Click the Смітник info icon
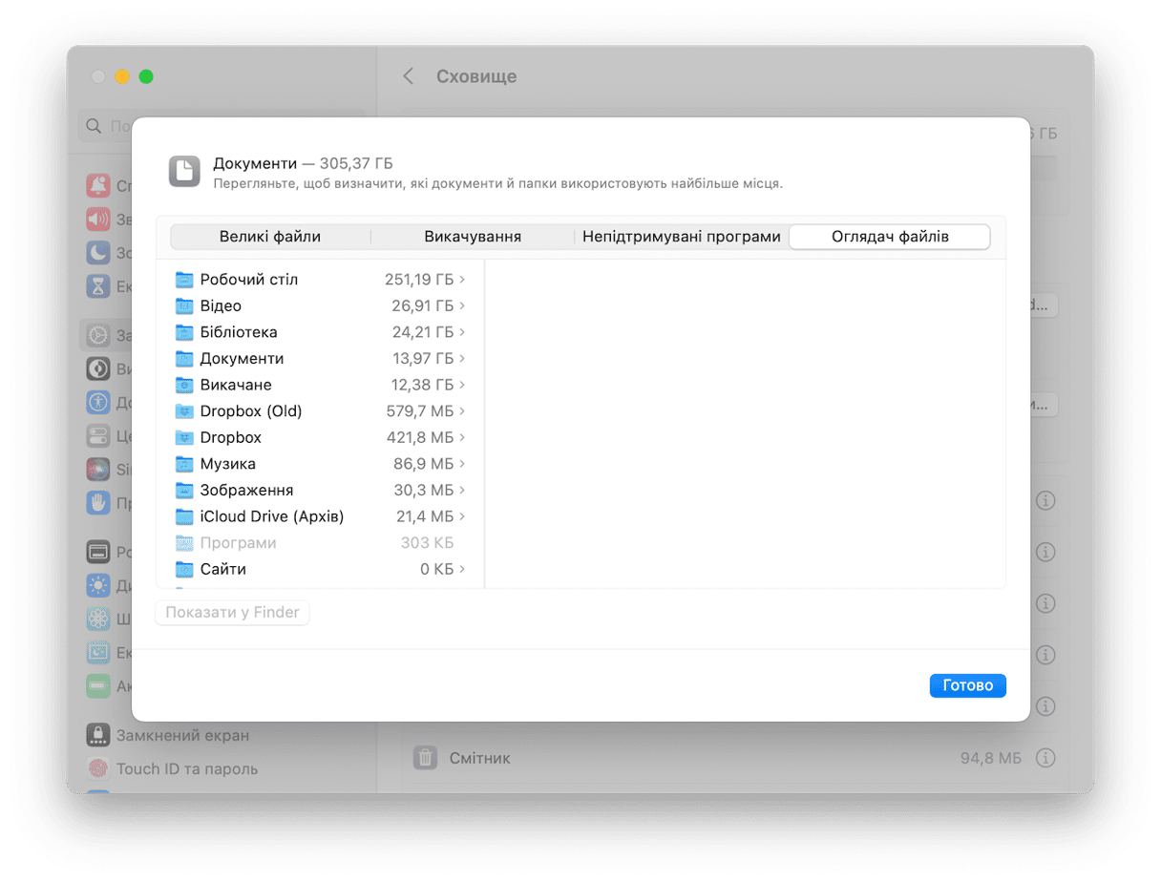 1045,758
